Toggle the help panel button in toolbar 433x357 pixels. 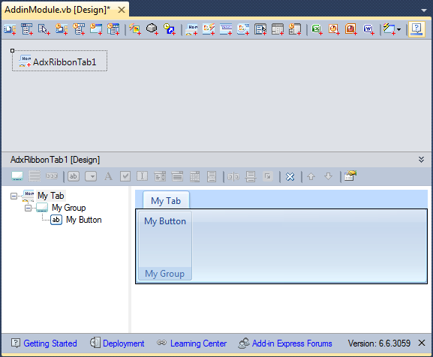pos(416,29)
